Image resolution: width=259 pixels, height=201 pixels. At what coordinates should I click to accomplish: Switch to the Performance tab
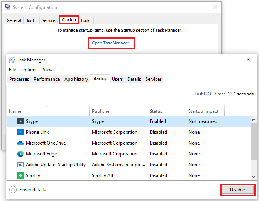click(46, 79)
